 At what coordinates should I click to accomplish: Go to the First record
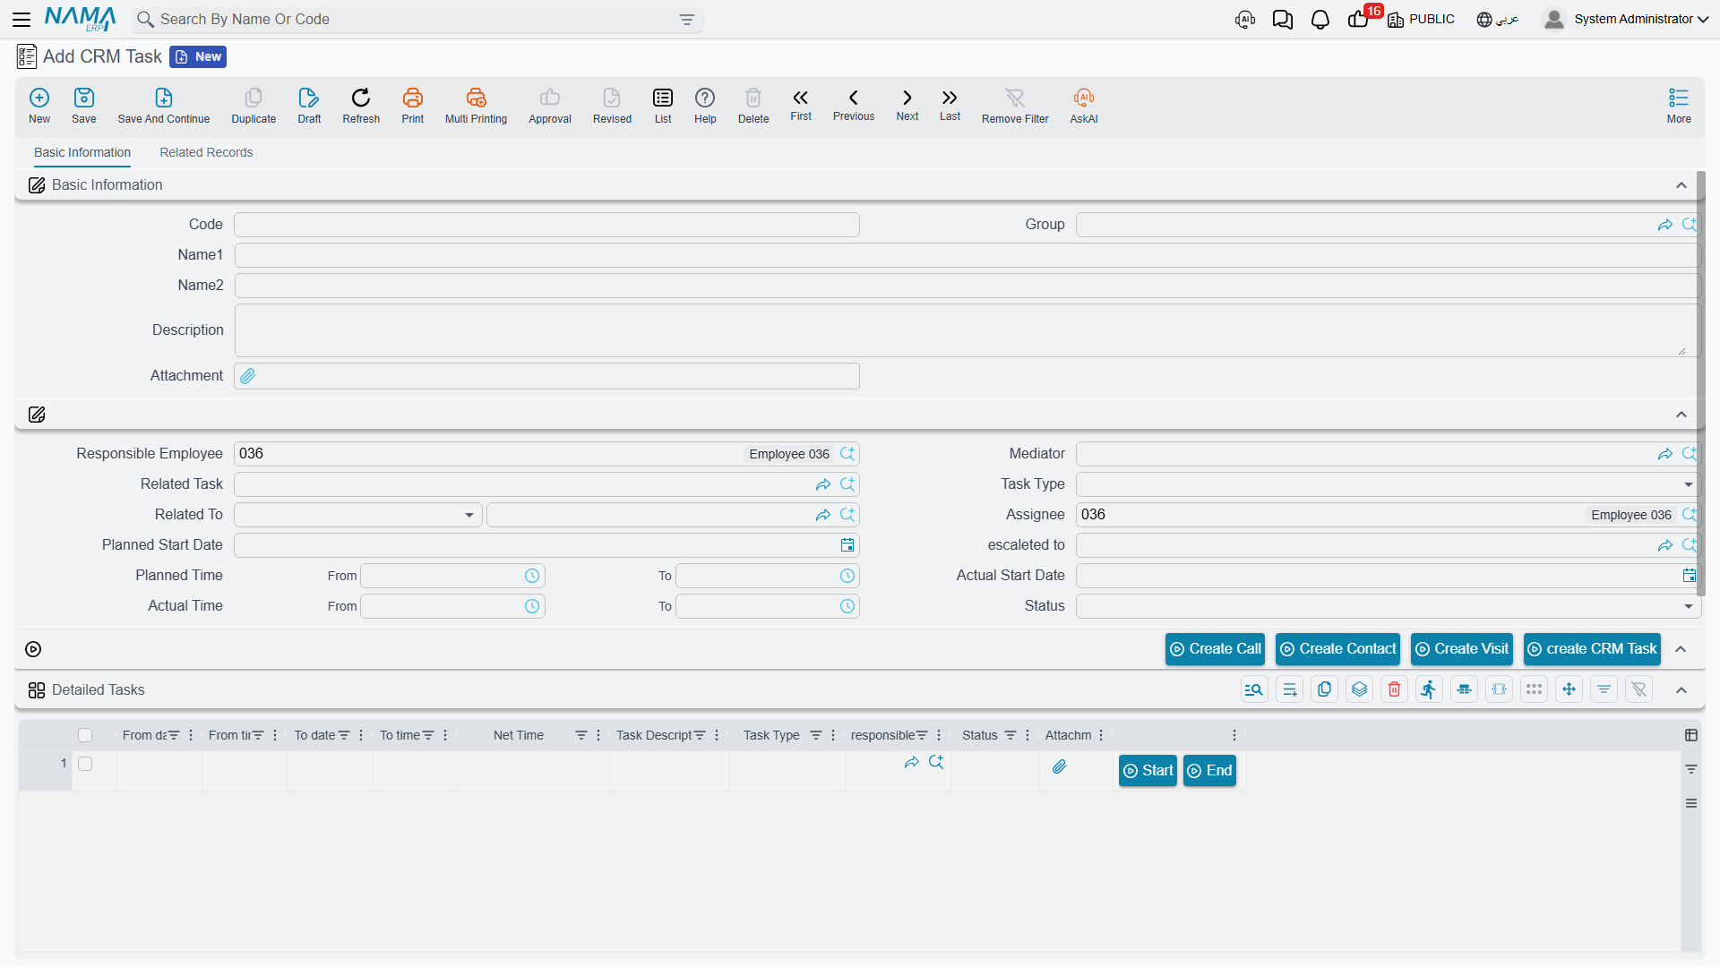pos(801,104)
